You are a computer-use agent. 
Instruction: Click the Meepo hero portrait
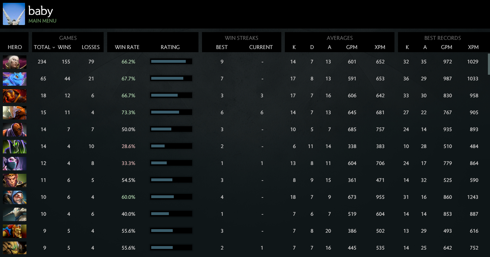pos(14,197)
